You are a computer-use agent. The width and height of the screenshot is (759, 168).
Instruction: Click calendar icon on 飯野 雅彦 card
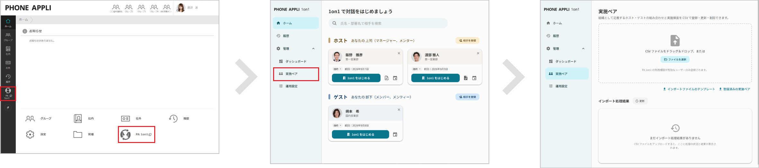coord(395,78)
